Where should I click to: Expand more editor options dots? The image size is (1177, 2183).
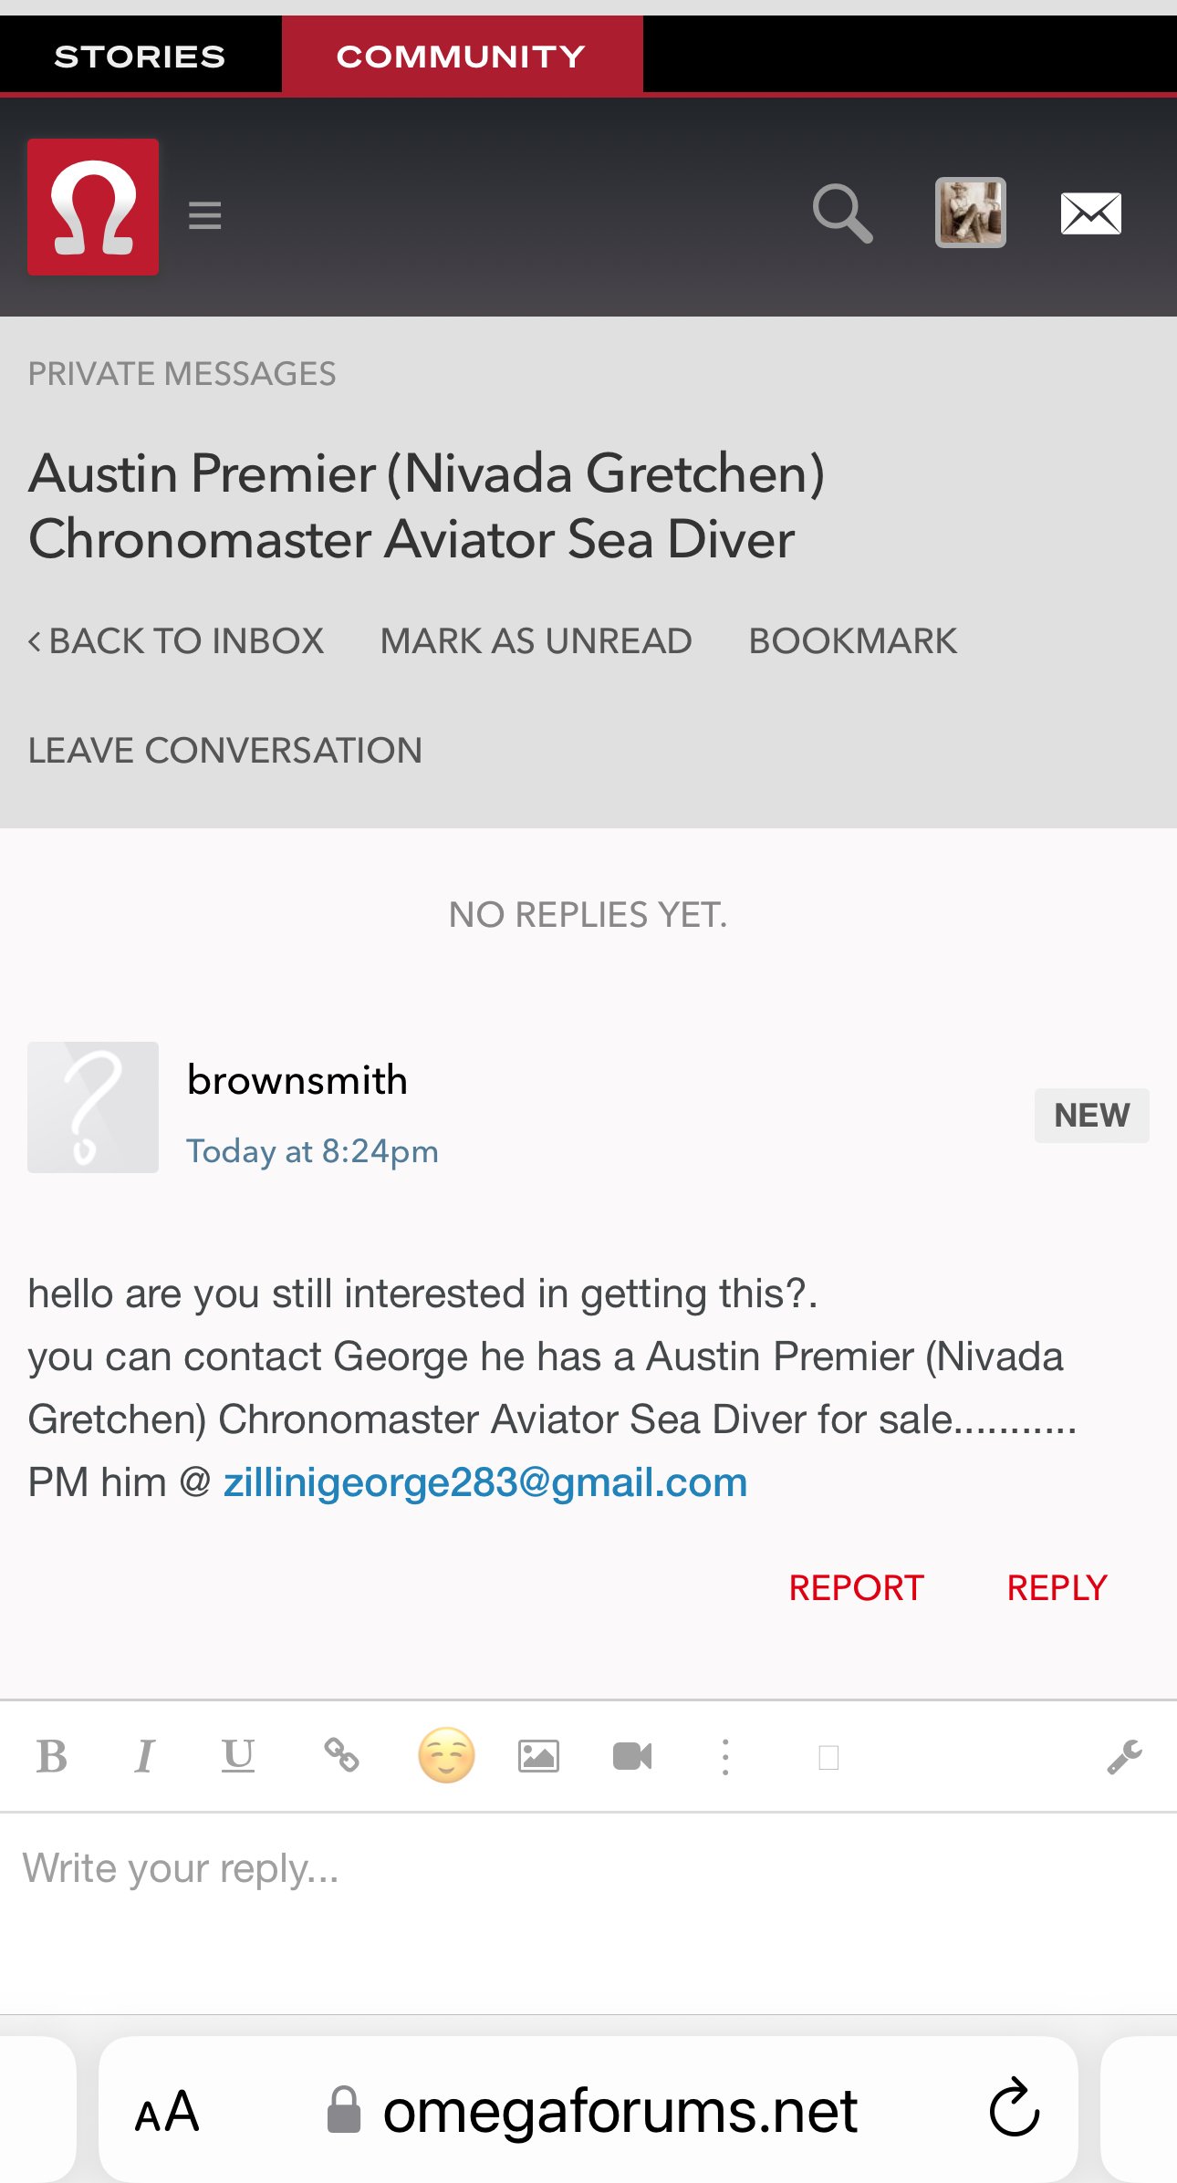pos(725,1757)
